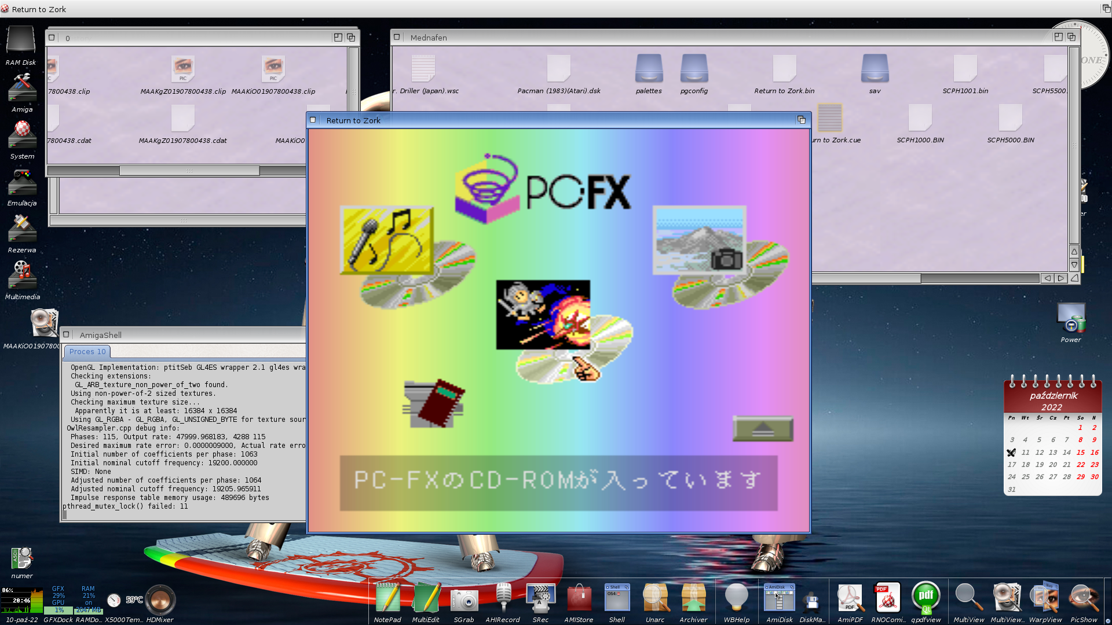Toggle depth gadget of Return to Zork window
This screenshot has width=1112, height=625.
tap(802, 120)
